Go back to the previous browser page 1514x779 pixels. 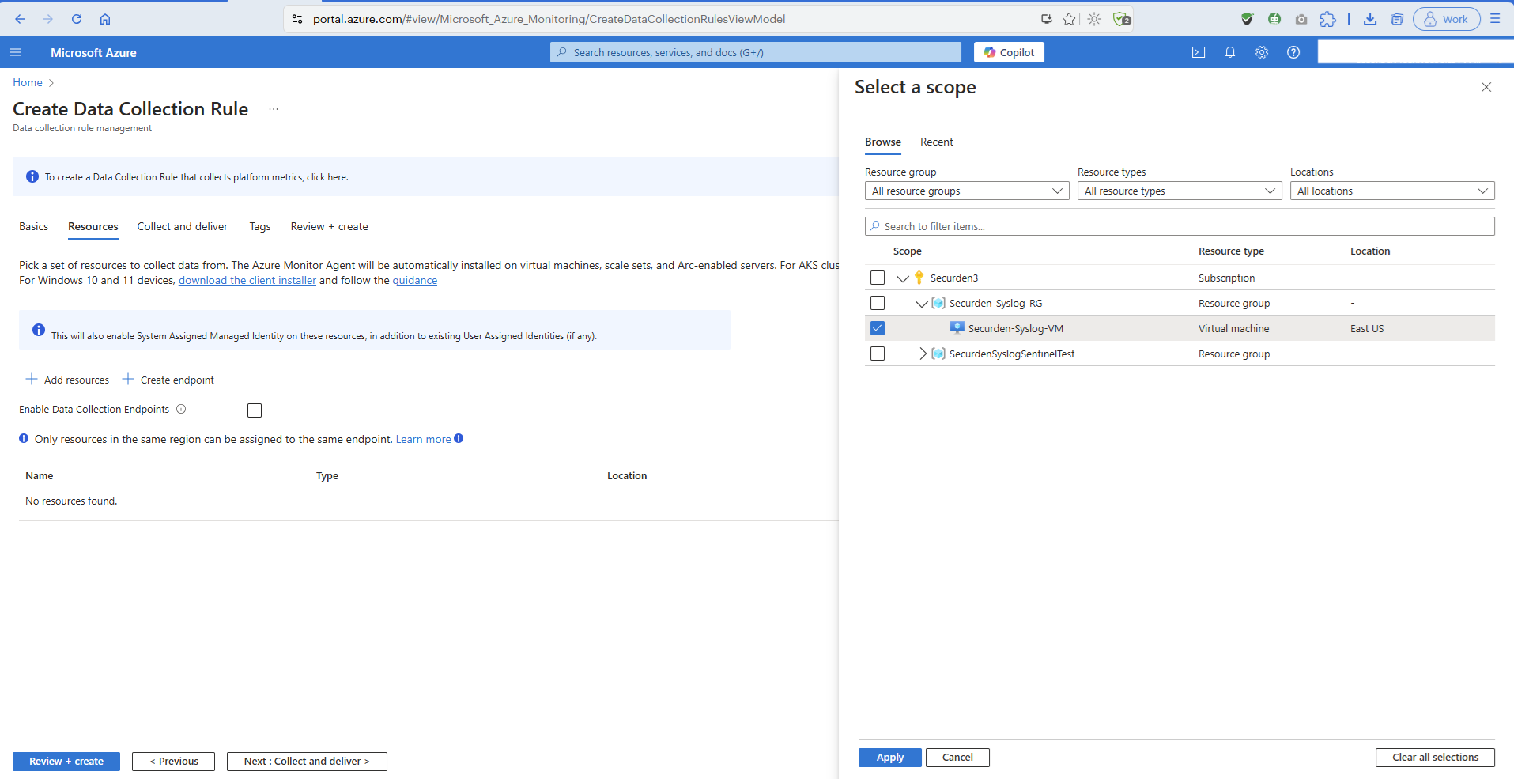(20, 19)
